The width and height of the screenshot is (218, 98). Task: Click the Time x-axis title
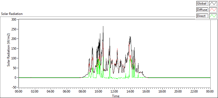pos(116,96)
